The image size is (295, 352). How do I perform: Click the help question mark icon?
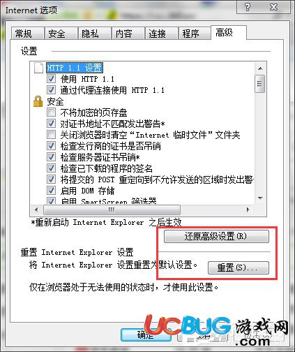pos(248,7)
